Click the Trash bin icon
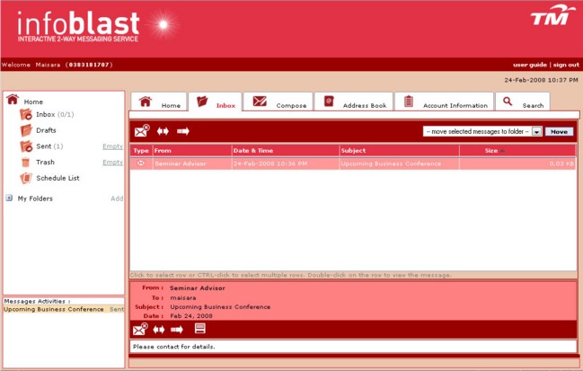The height and width of the screenshot is (371, 583). coord(26,163)
